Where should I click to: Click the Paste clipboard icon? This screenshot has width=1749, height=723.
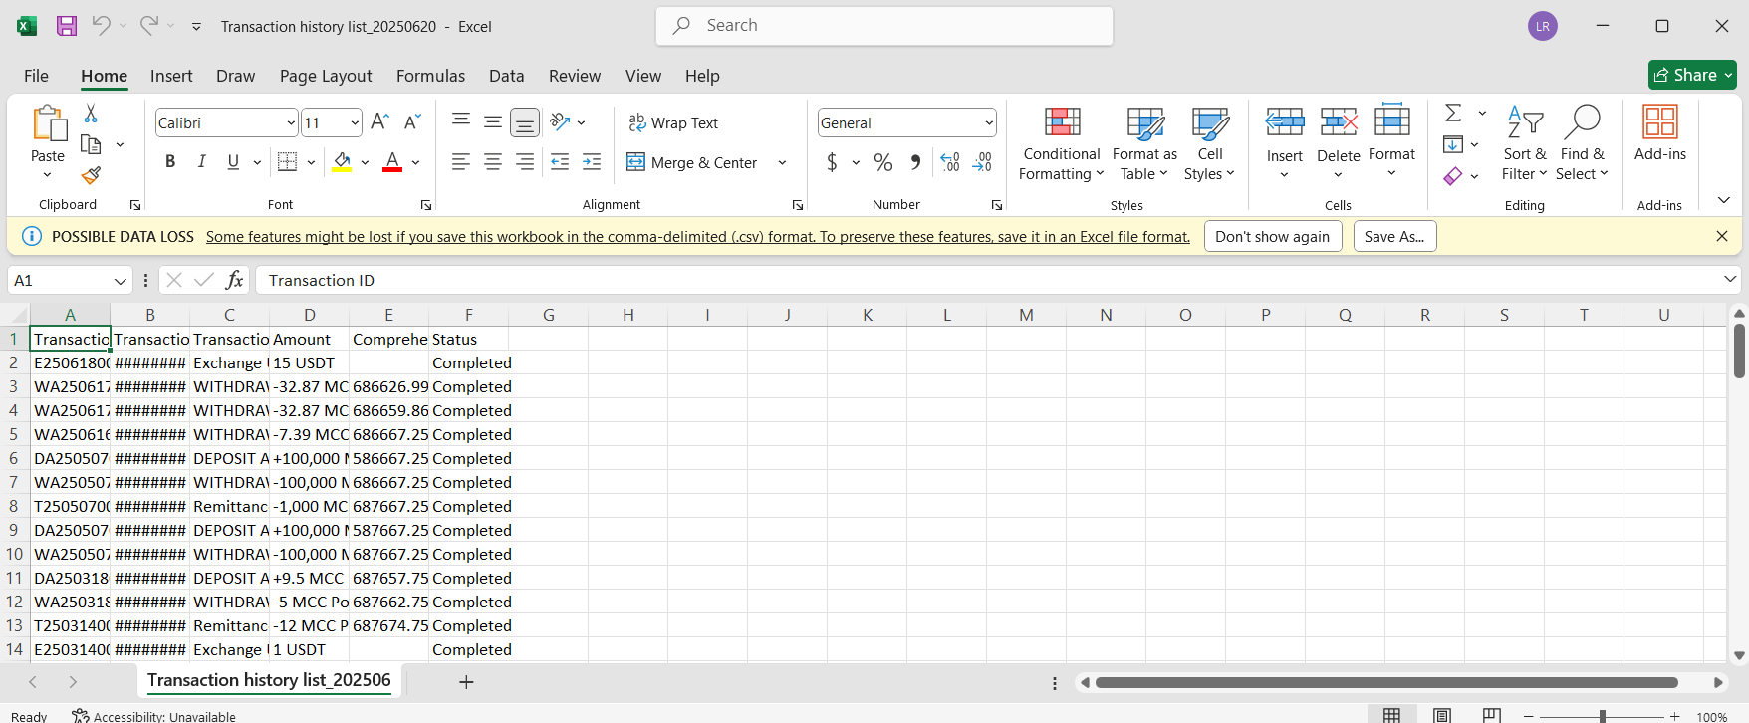pyautogui.click(x=47, y=124)
